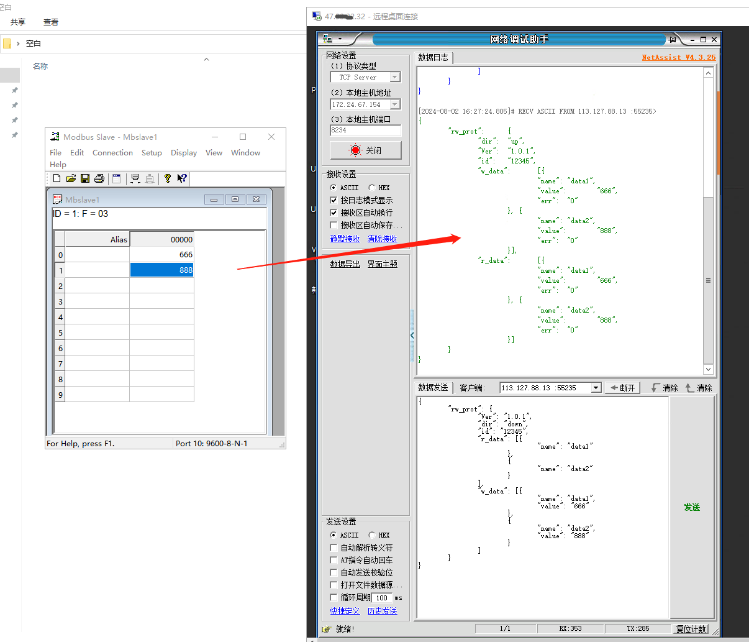Click the yellow question mark Help icon
Screen dimensions: 749x642
[x=167, y=179]
